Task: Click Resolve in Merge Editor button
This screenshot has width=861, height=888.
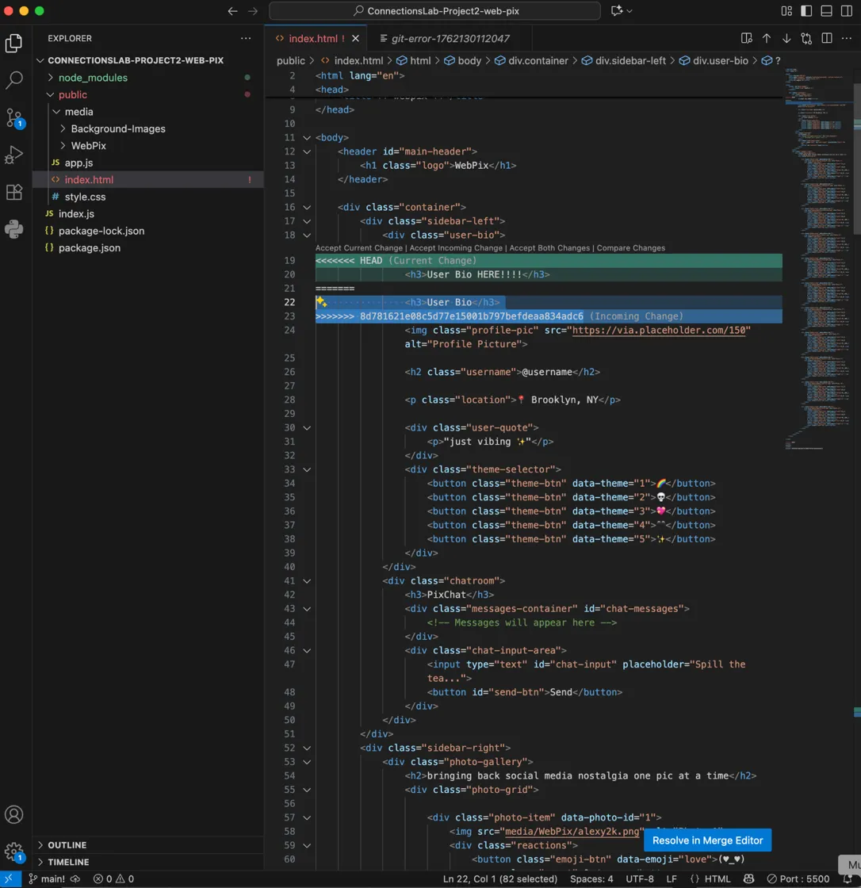Action: (x=707, y=840)
